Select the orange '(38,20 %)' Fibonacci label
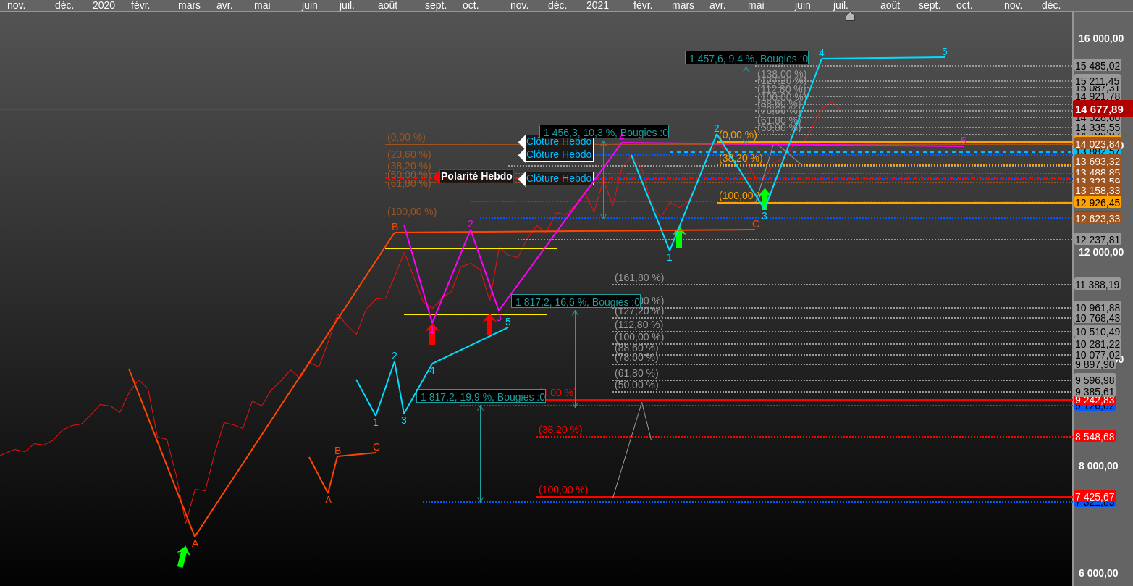Image resolution: width=1133 pixels, height=586 pixels. click(x=741, y=158)
